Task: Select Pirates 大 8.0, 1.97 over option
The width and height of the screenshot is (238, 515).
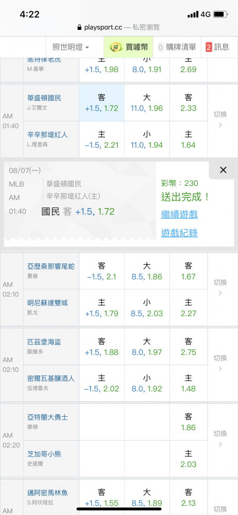Action: [147, 347]
